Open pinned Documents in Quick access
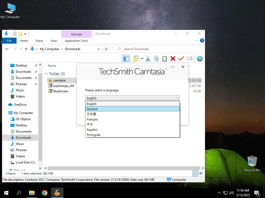The image size is (265, 198). [24, 78]
